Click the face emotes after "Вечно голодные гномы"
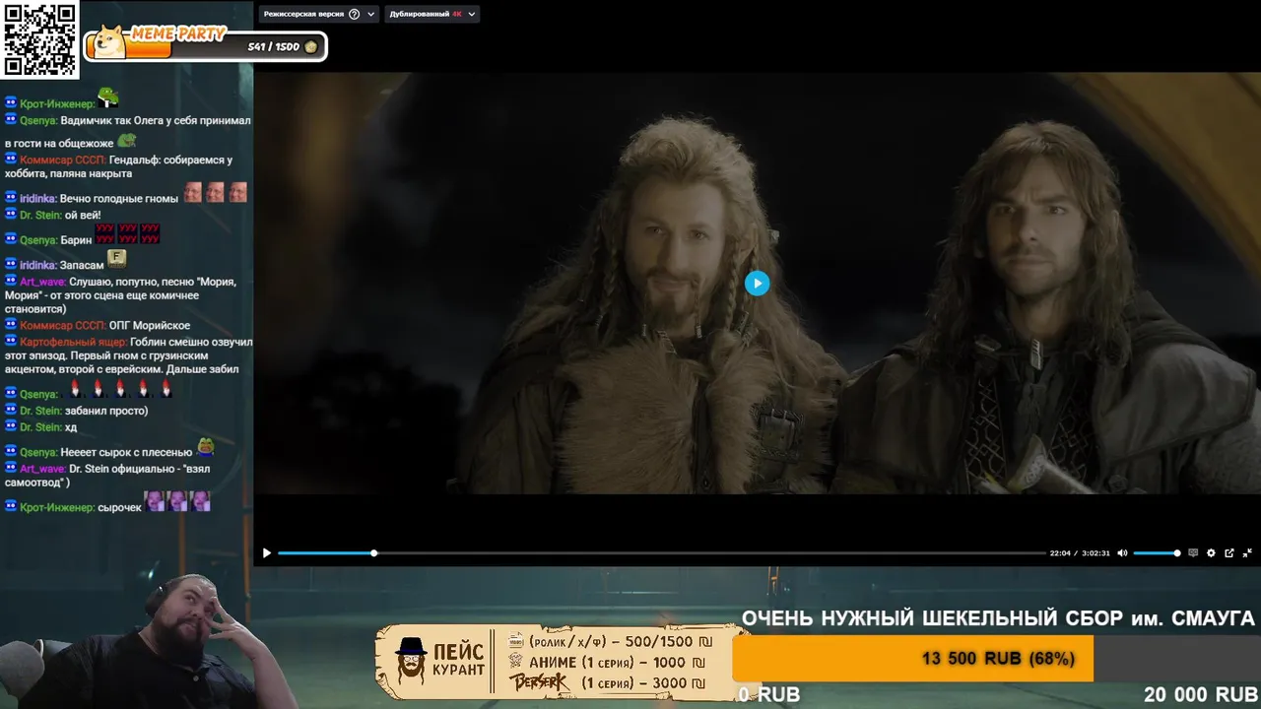 215,192
